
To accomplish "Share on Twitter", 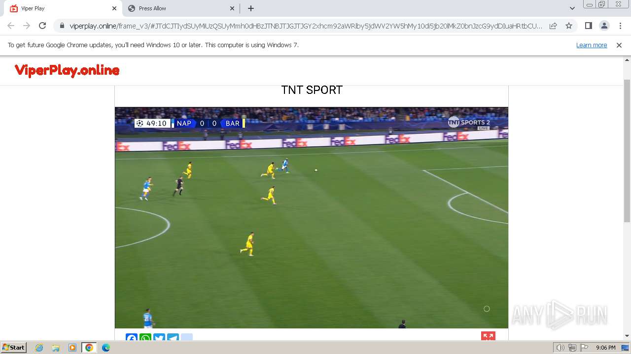I will 159,337.
